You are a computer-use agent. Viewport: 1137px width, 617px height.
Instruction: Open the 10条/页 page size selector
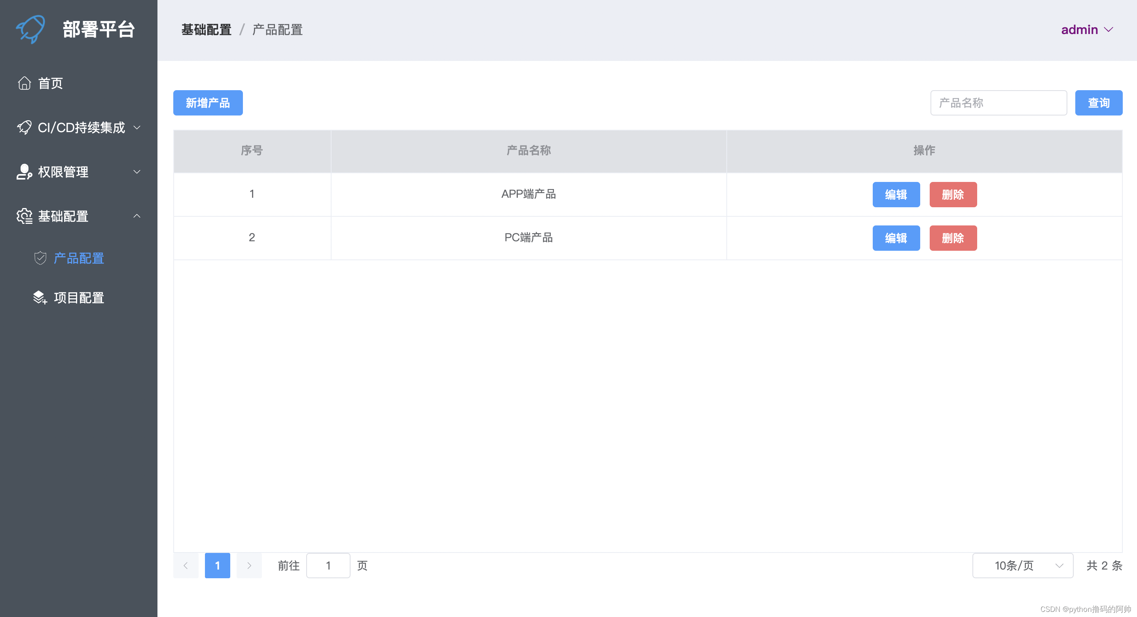[1022, 565]
